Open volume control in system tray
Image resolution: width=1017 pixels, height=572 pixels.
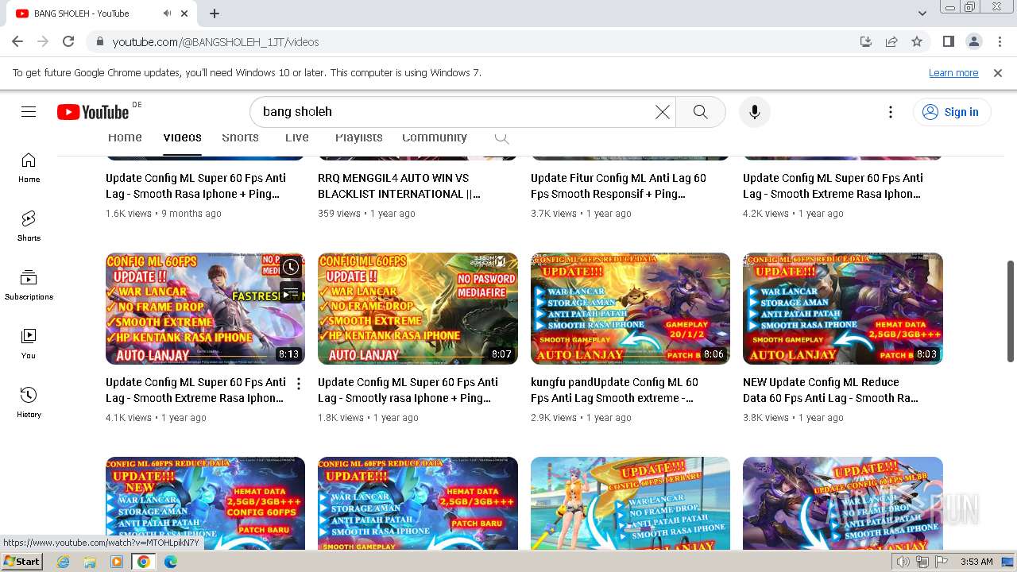click(903, 562)
